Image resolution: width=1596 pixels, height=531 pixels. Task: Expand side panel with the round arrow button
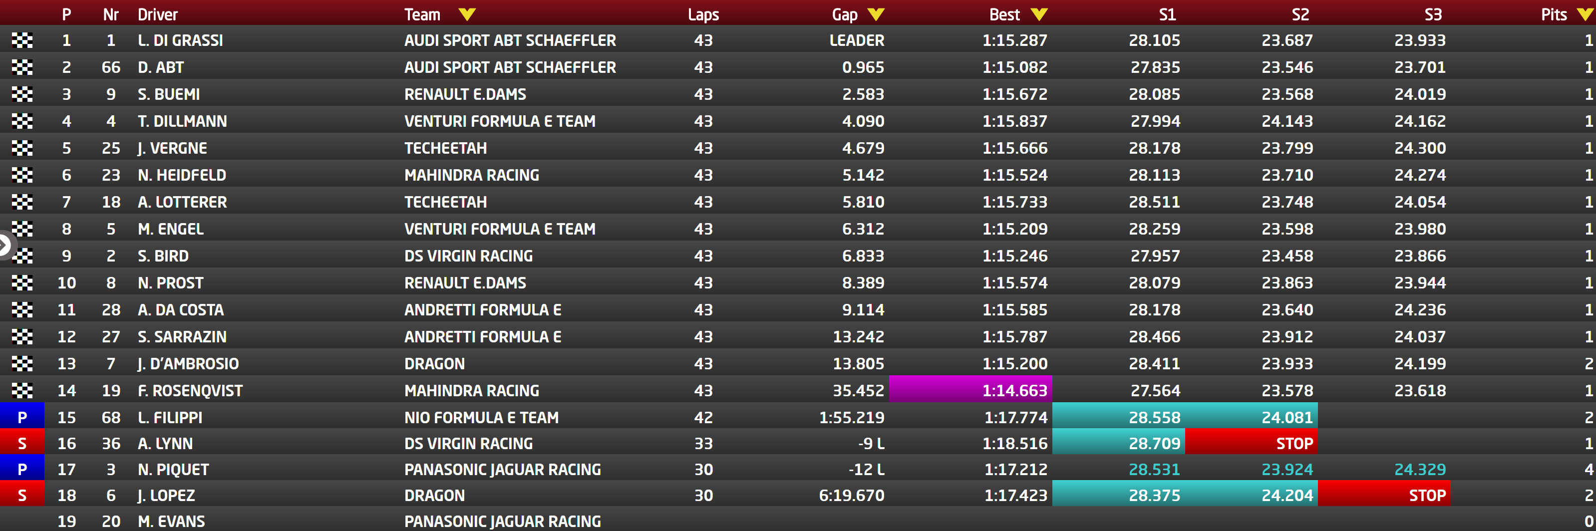(5, 245)
